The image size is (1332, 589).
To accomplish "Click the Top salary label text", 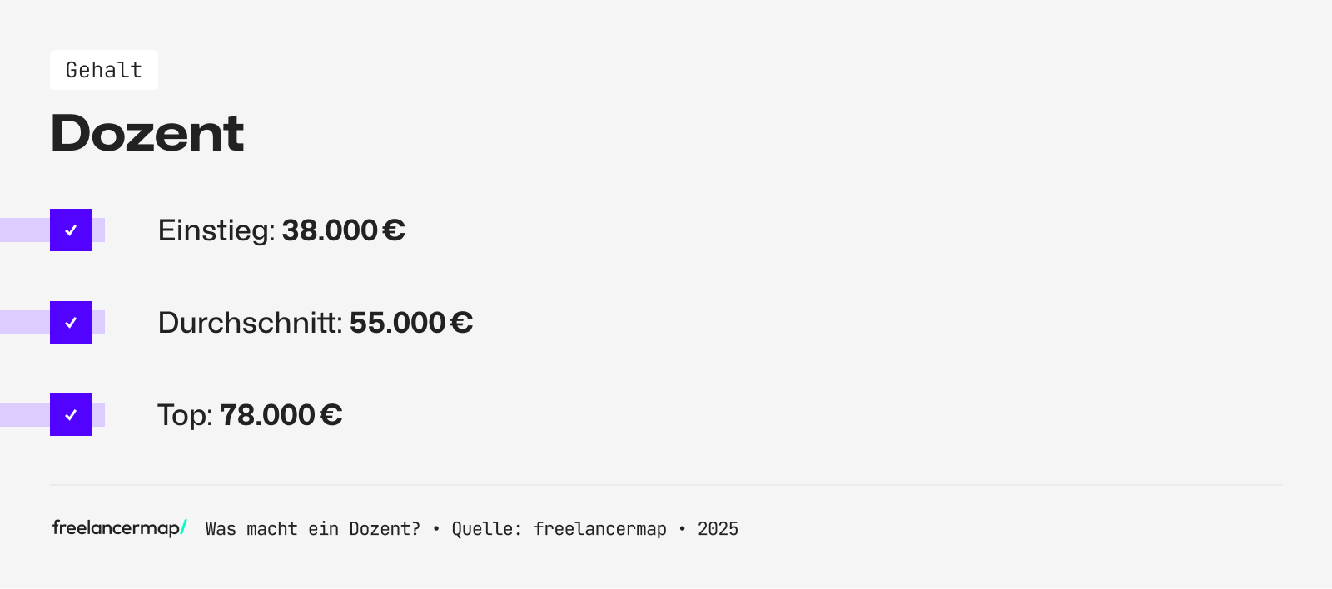I will click(x=185, y=415).
